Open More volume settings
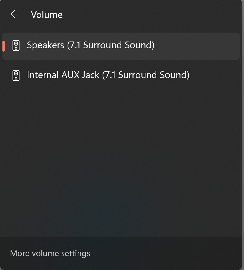This screenshot has height=270, width=244. 50,253
